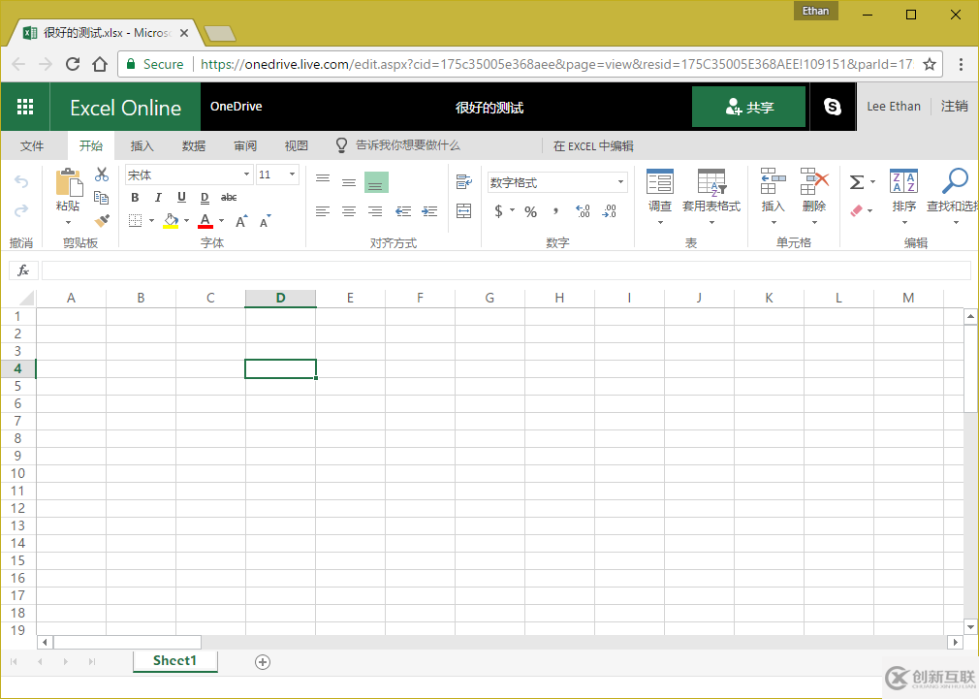Viewport: 979px width, 699px height.
Task: Undo the last action
Action: click(21, 181)
